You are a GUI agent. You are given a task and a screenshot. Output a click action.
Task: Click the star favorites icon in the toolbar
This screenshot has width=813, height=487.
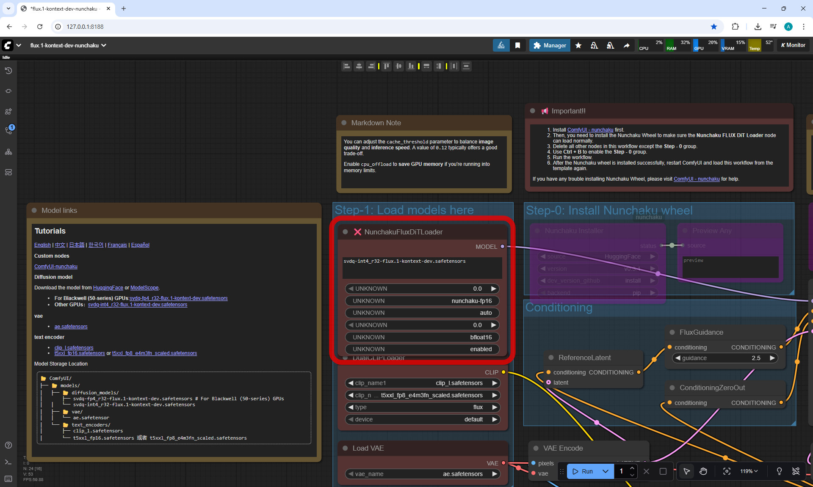coord(578,45)
